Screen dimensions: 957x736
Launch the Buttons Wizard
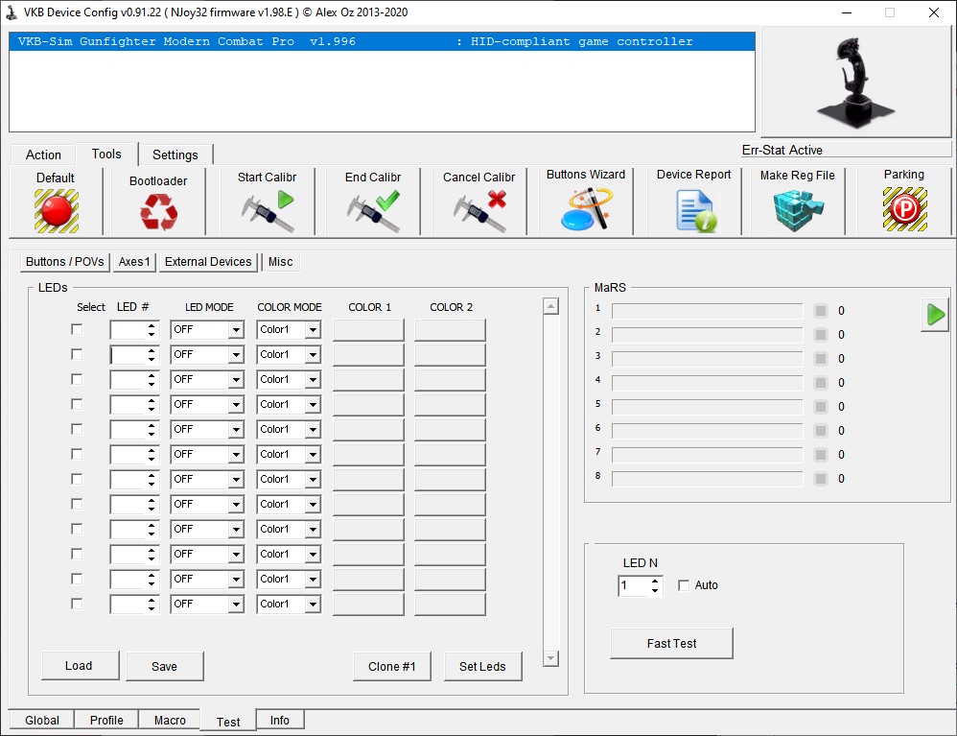[x=586, y=209]
